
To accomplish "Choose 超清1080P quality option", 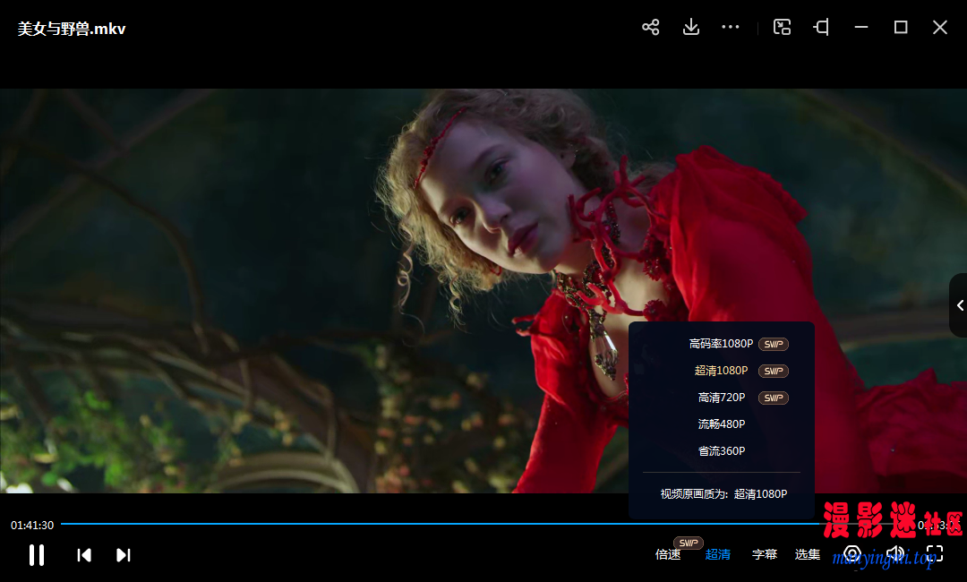I will (x=721, y=371).
